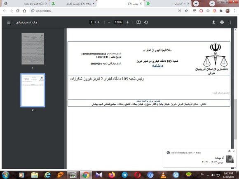Screen dimensions: 239x179
Task: Reload the page
Action: click(18, 11)
